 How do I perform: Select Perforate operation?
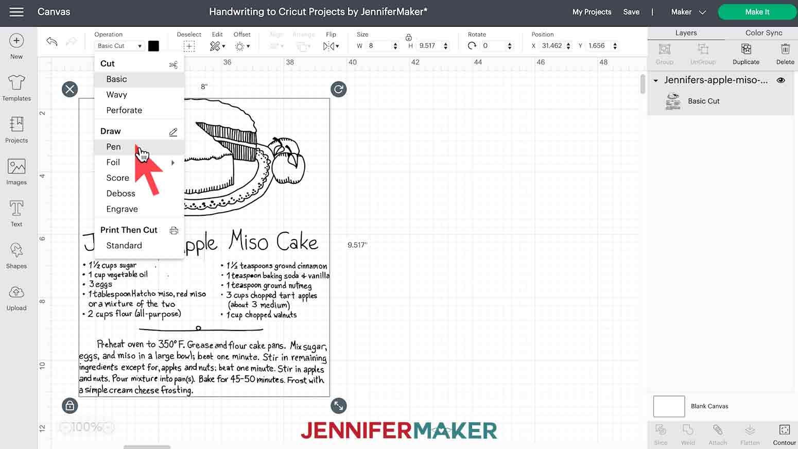(140, 110)
